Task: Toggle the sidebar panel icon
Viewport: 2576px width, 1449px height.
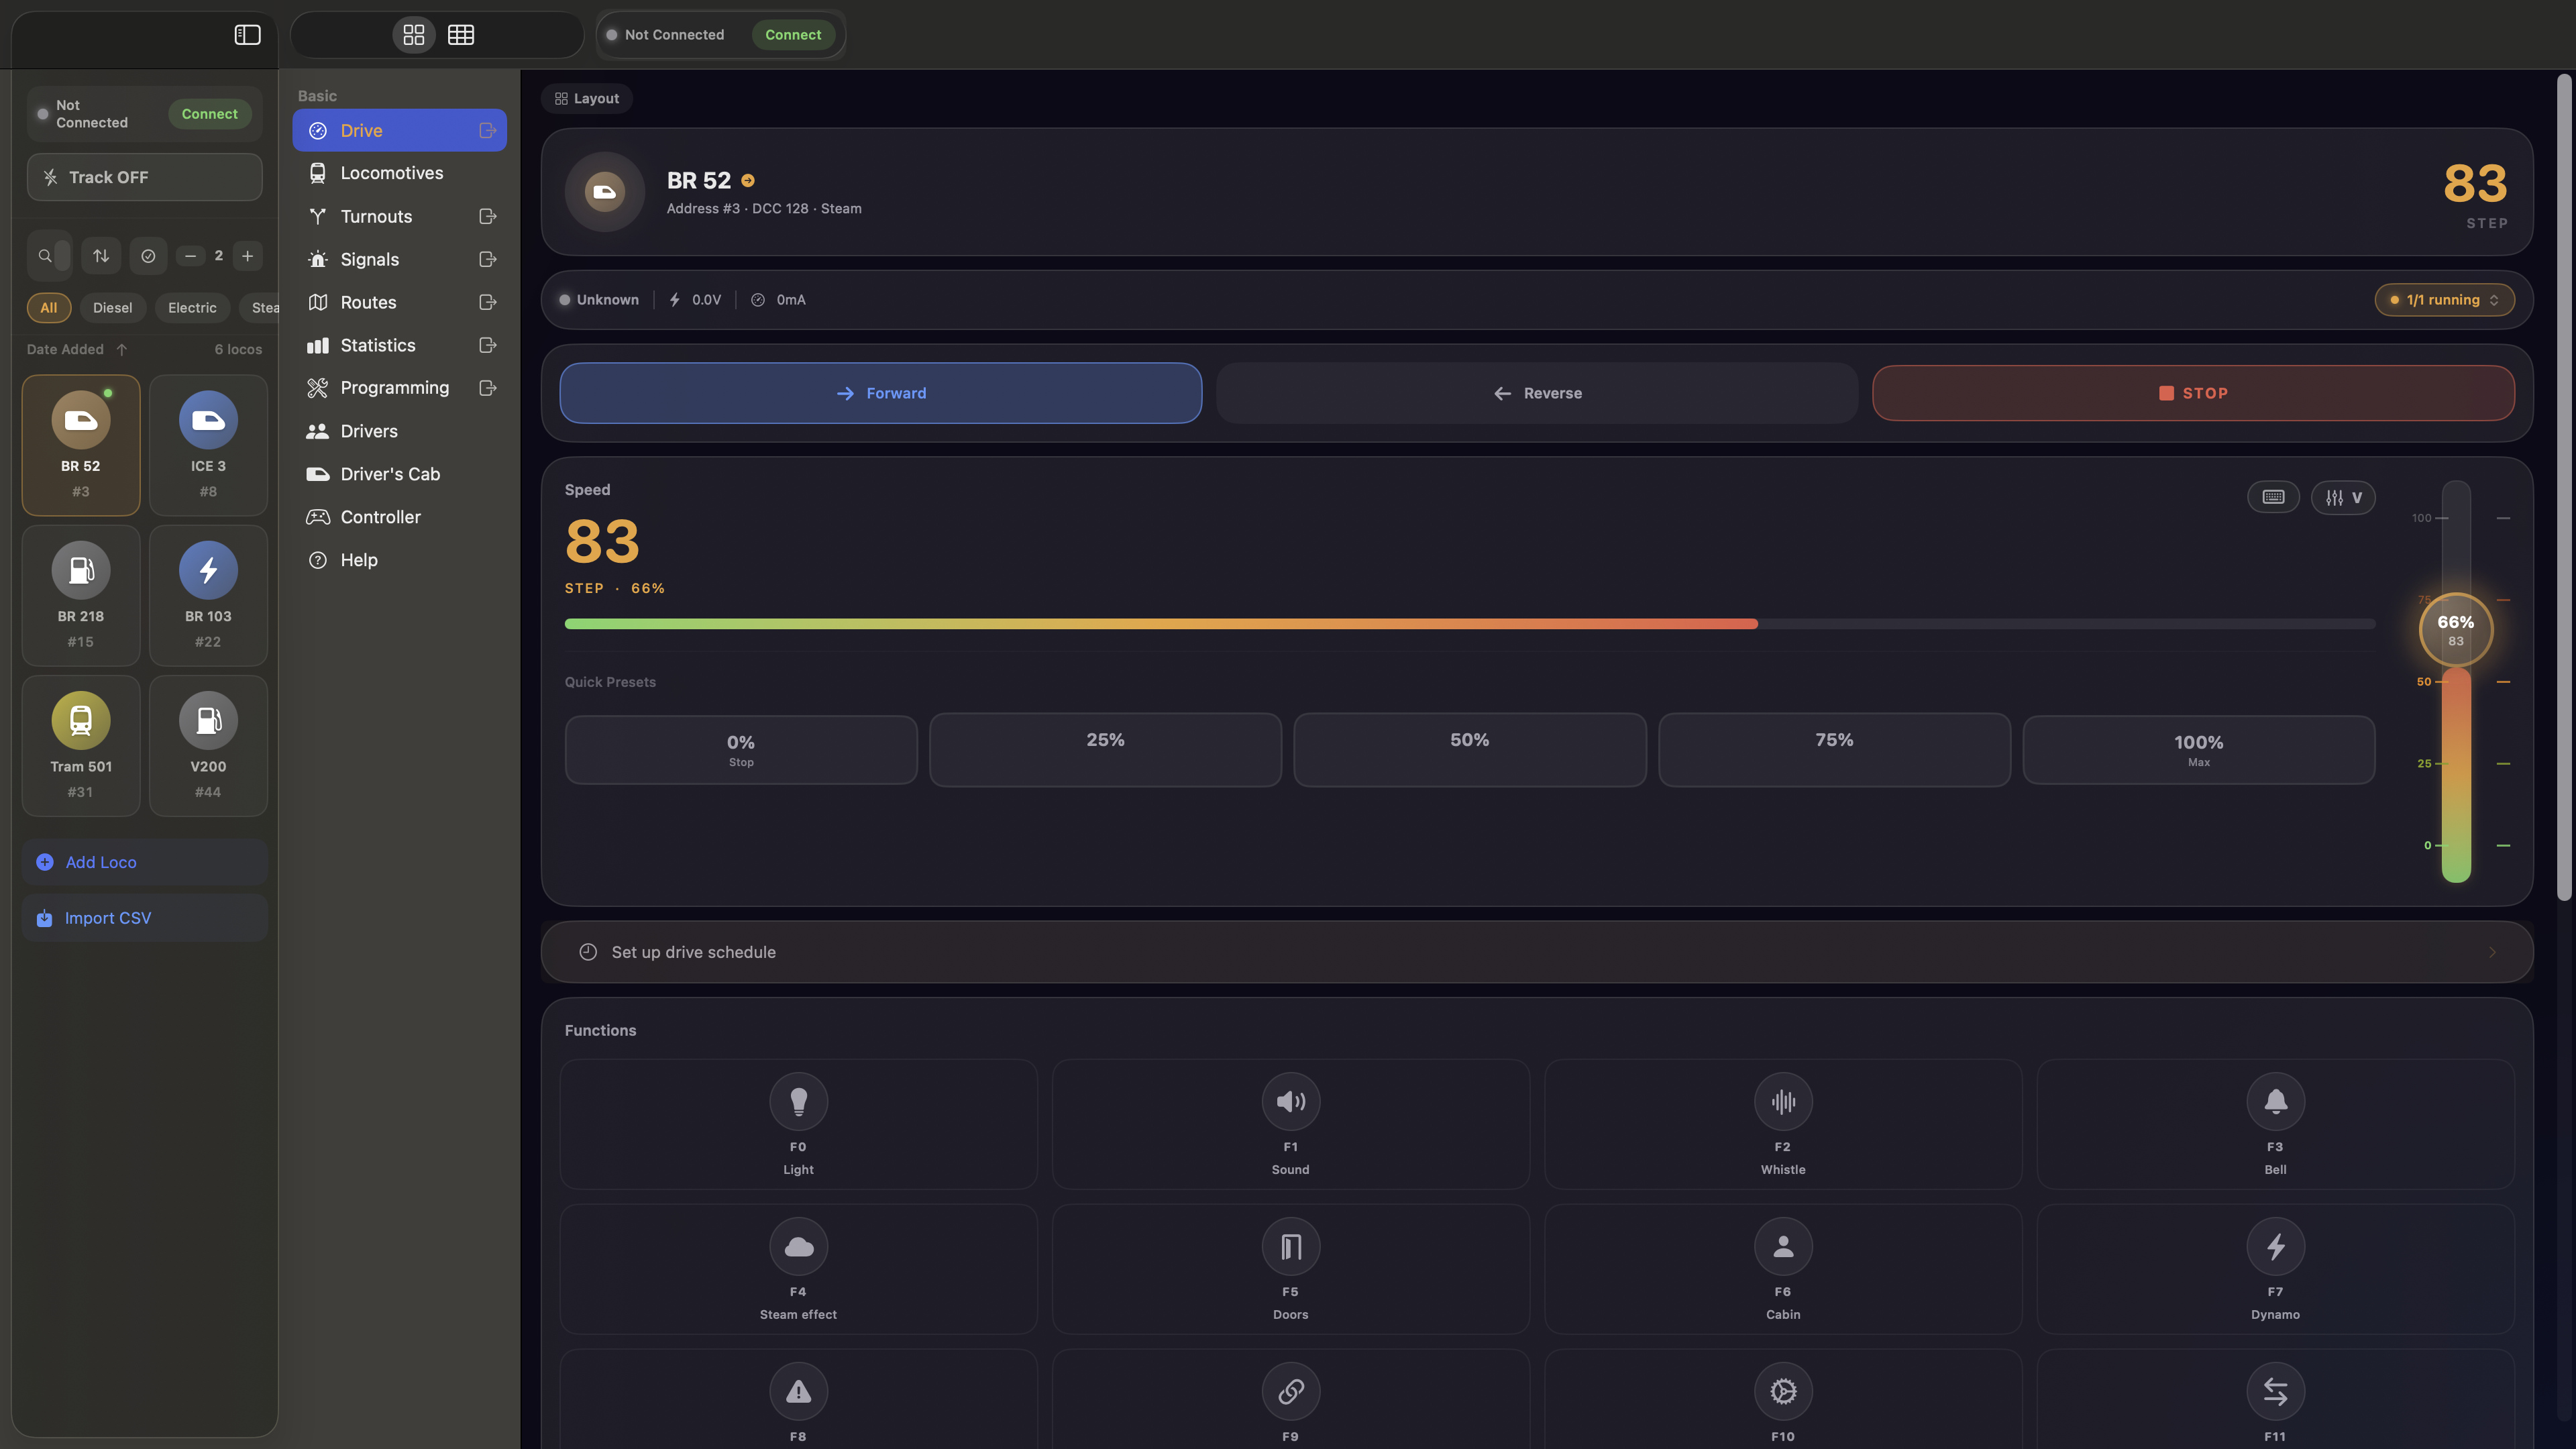Action: coord(247,35)
